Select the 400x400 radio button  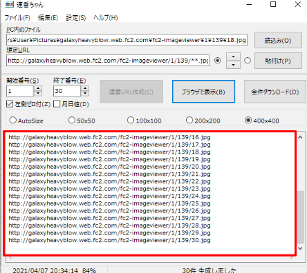pos(248,120)
